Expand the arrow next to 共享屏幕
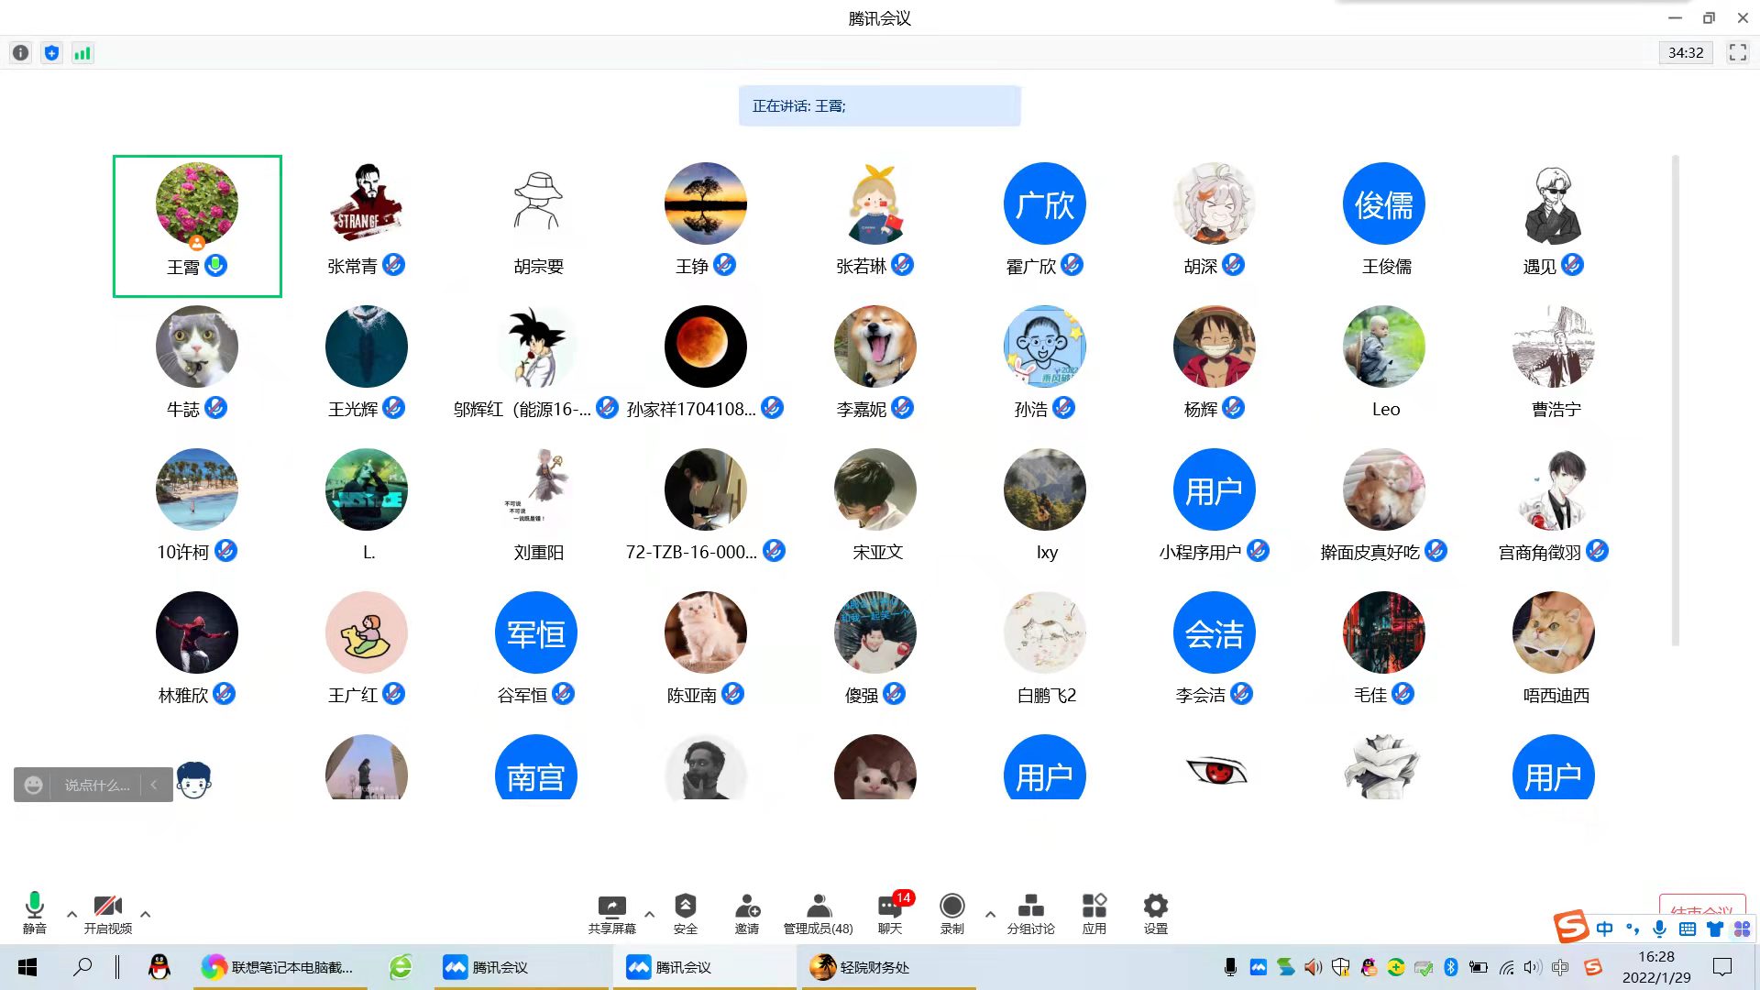1760x990 pixels. click(649, 914)
